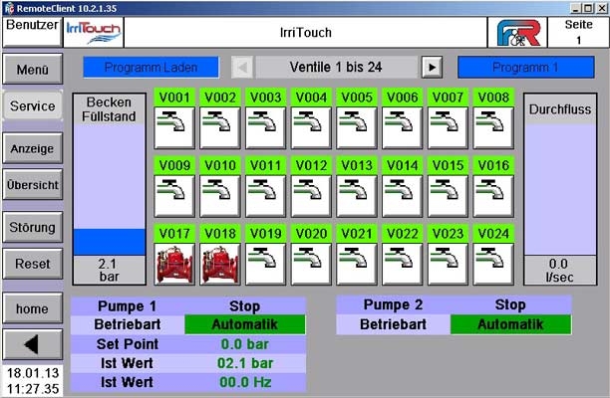Screen dimensions: 610x398
Task: Toggle Pumpe 2 Automatik mode
Action: coord(510,324)
